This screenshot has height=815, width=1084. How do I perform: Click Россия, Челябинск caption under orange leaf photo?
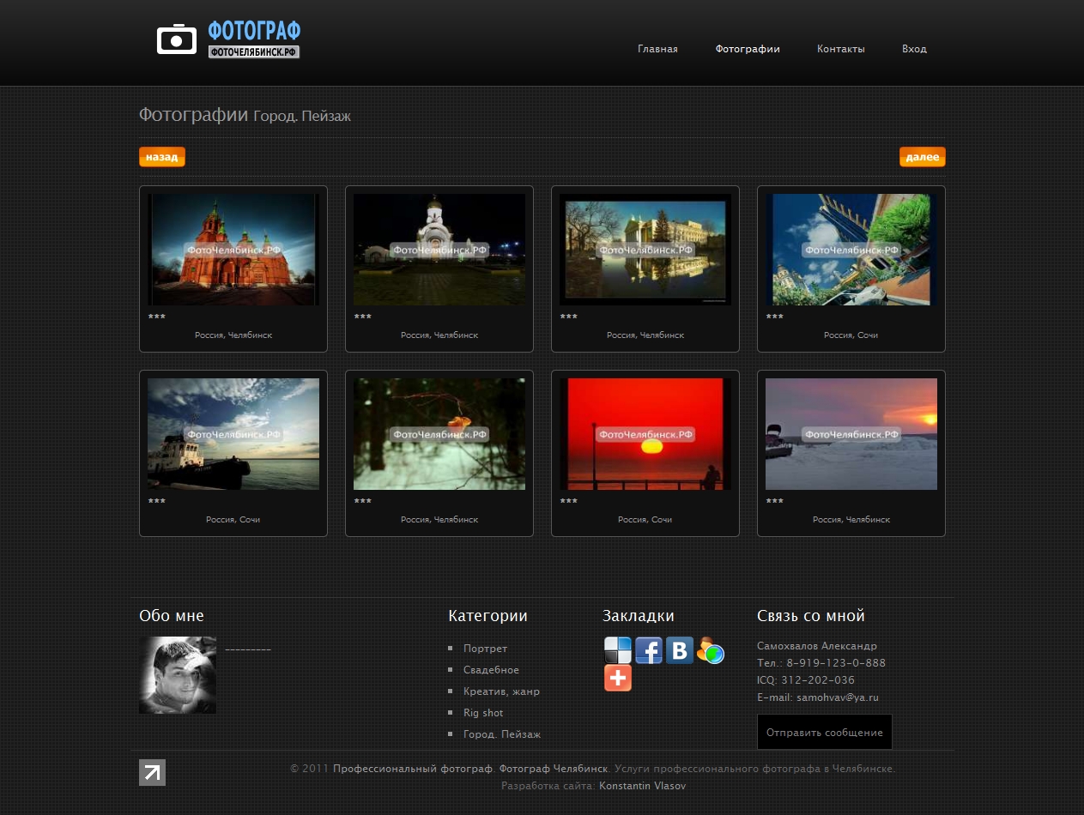(439, 520)
